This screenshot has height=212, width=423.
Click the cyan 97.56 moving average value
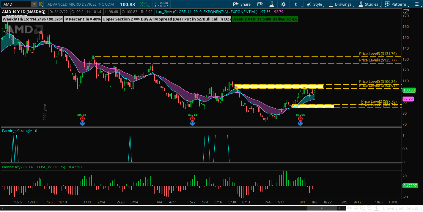266,12
